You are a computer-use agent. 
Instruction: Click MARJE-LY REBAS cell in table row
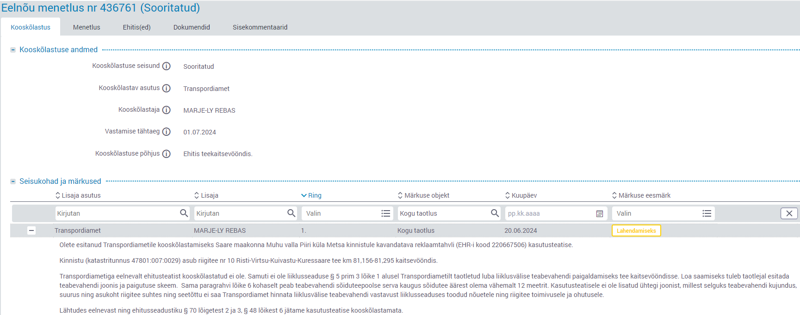[x=220, y=230]
